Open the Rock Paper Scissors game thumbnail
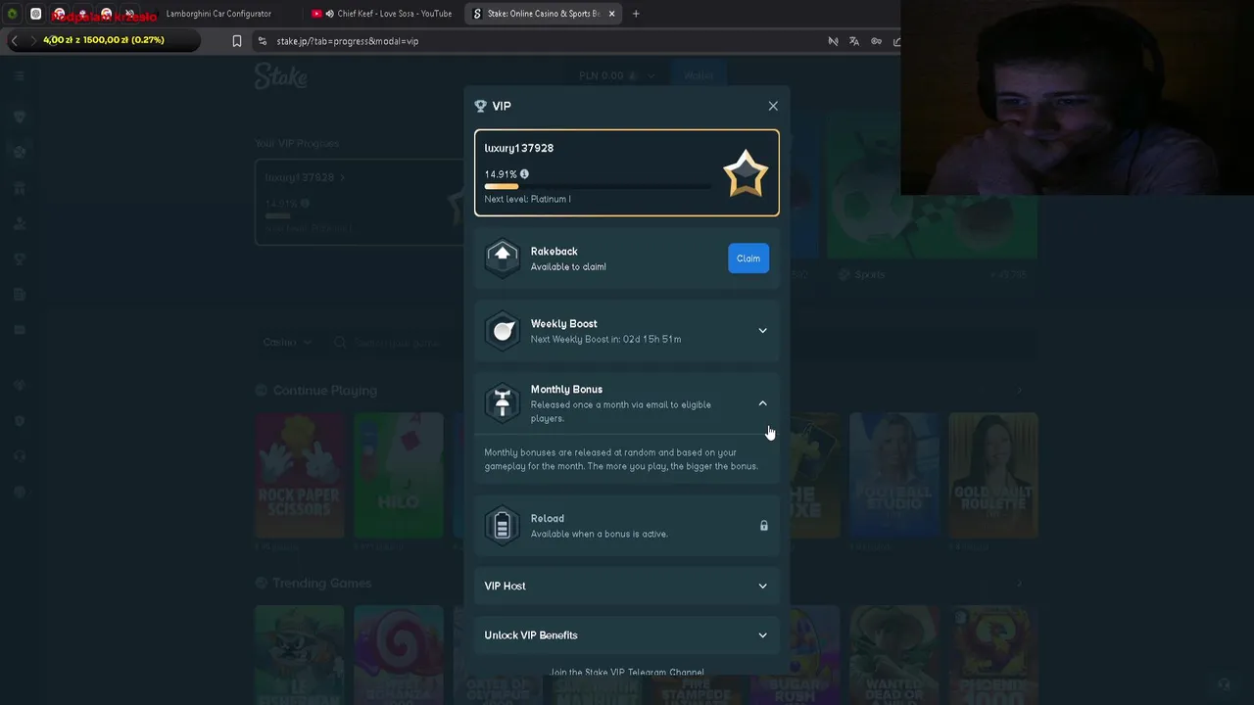Image resolution: width=1254 pixels, height=705 pixels. (299, 476)
